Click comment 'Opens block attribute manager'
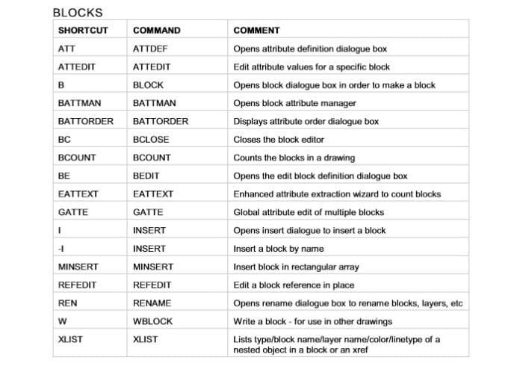The height and width of the screenshot is (369, 520). (x=294, y=103)
